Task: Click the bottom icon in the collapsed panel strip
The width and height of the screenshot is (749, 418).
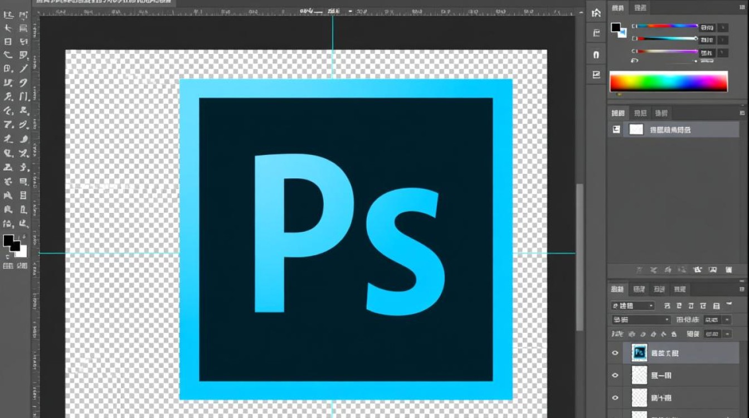Action: [596, 75]
